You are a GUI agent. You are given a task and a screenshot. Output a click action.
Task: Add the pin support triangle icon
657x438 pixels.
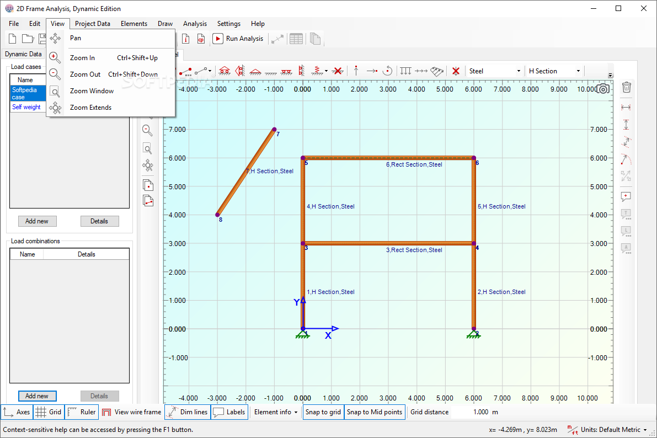[x=255, y=71]
